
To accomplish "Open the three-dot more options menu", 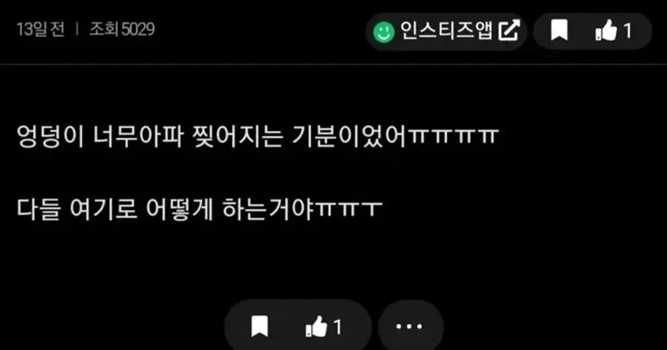I will (x=411, y=327).
